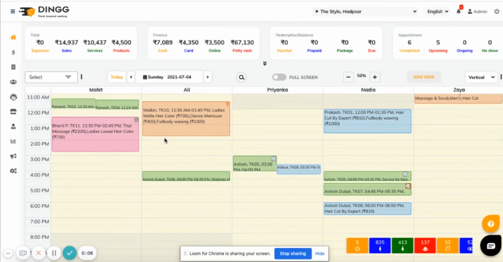Image resolution: width=503 pixels, height=262 pixels.
Task: Click the Today button
Action: point(117,77)
